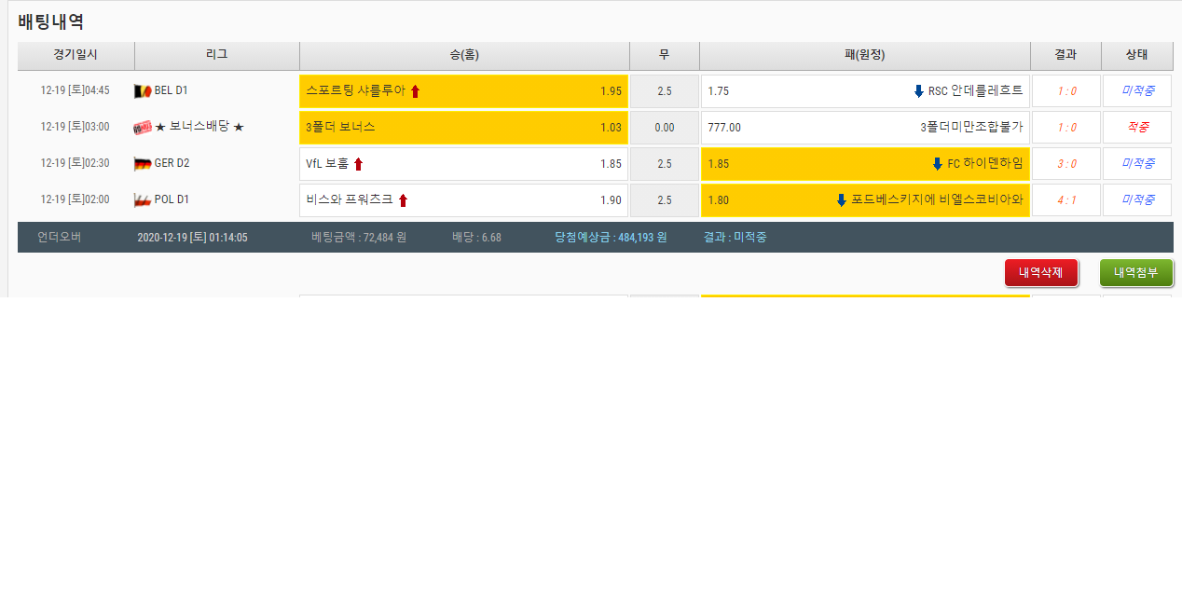The height and width of the screenshot is (604, 1182).
Task: Click the blue down arrow beside FC 하이덴하임
Action: pyautogui.click(x=937, y=164)
